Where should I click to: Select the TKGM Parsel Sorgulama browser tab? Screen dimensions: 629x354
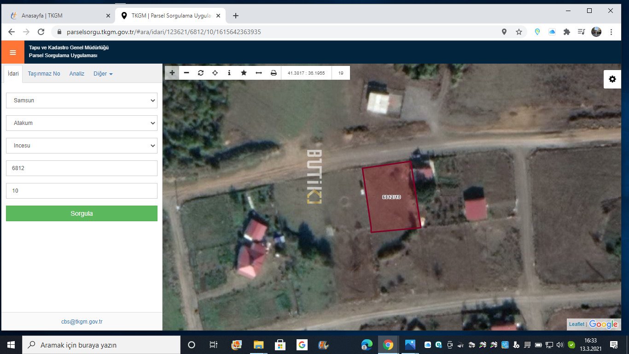pyautogui.click(x=170, y=16)
